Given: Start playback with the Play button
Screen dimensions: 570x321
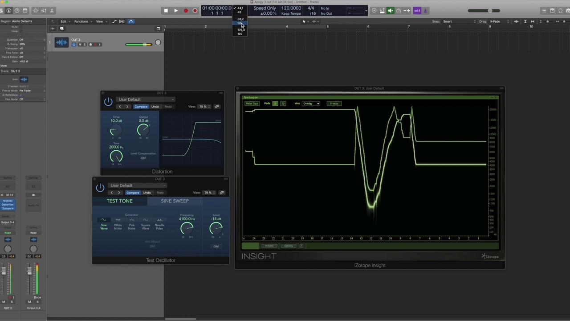Looking at the screenshot, I should tap(175, 11).
